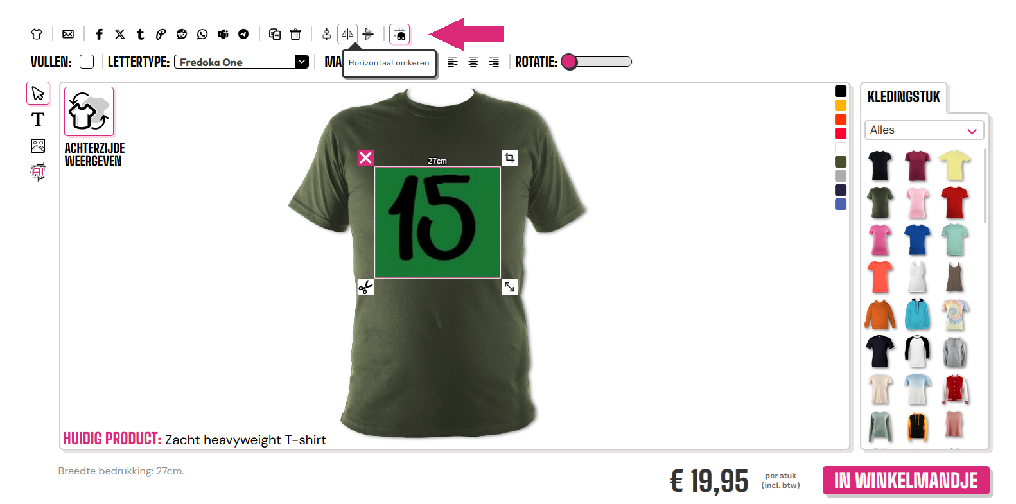Toggle the snap grid toolbar button
Image resolution: width=1016 pixels, height=504 pixels.
point(399,34)
